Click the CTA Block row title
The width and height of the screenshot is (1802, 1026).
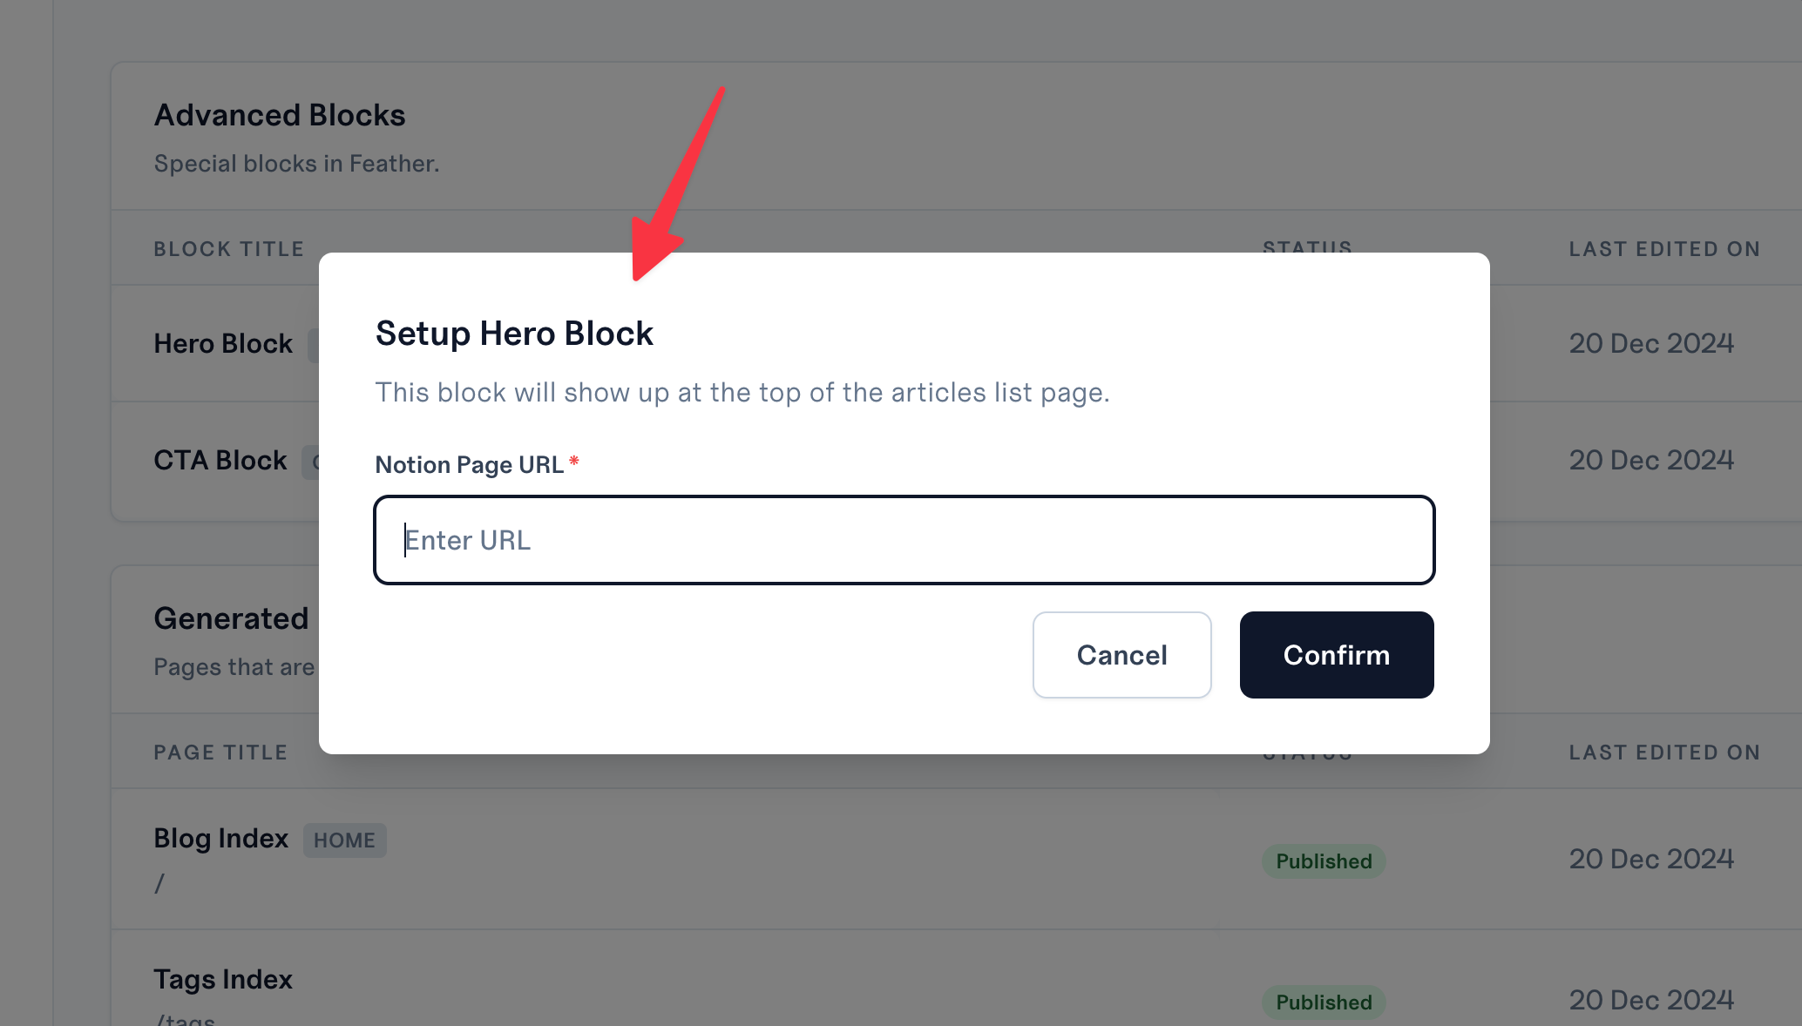(220, 461)
